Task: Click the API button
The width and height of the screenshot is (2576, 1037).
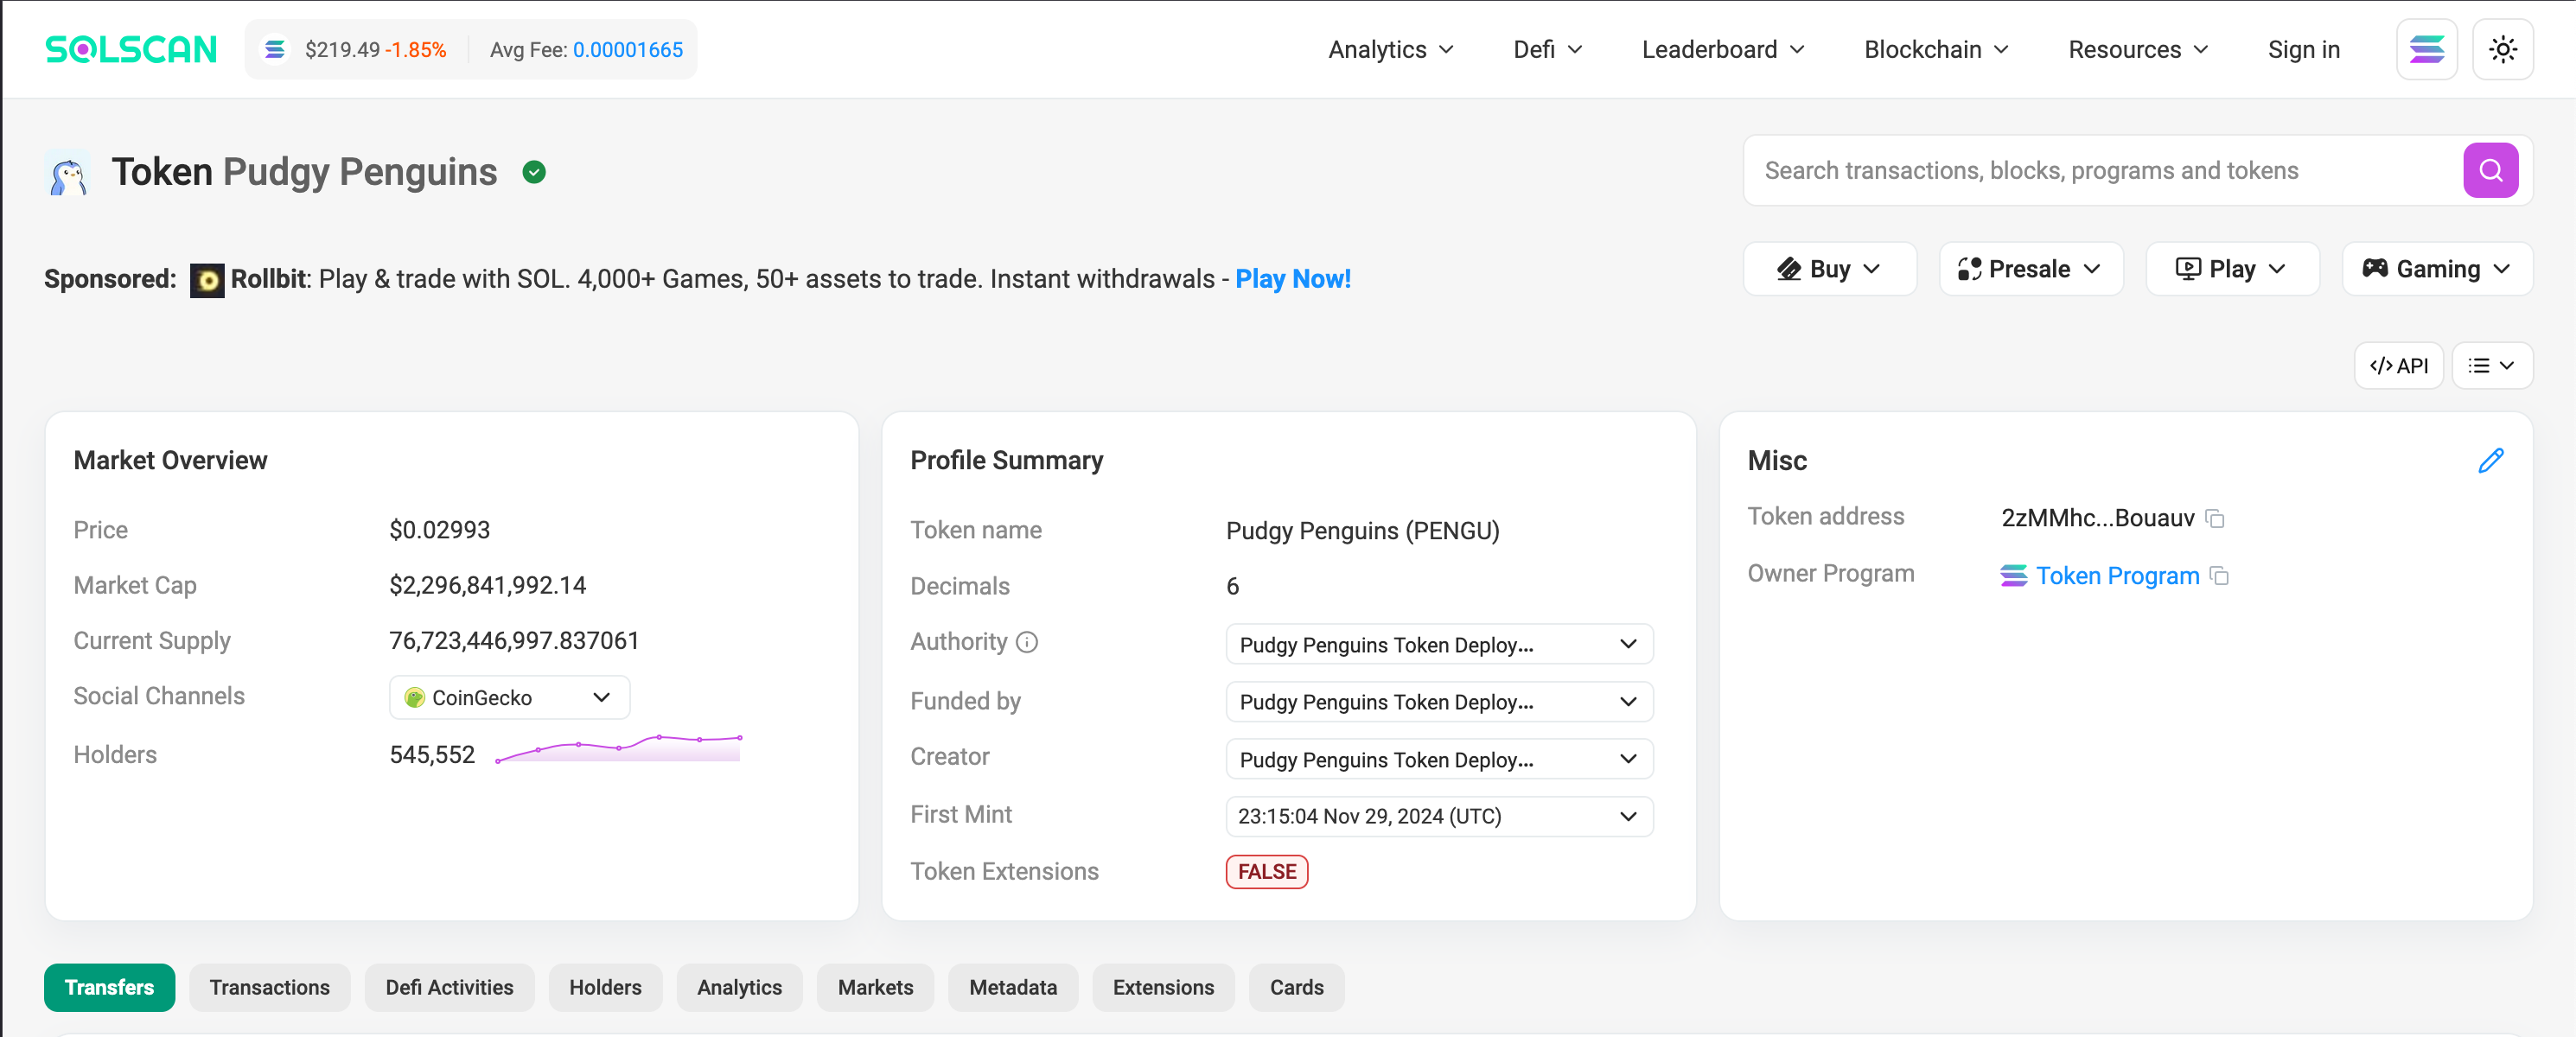Action: click(x=2398, y=366)
